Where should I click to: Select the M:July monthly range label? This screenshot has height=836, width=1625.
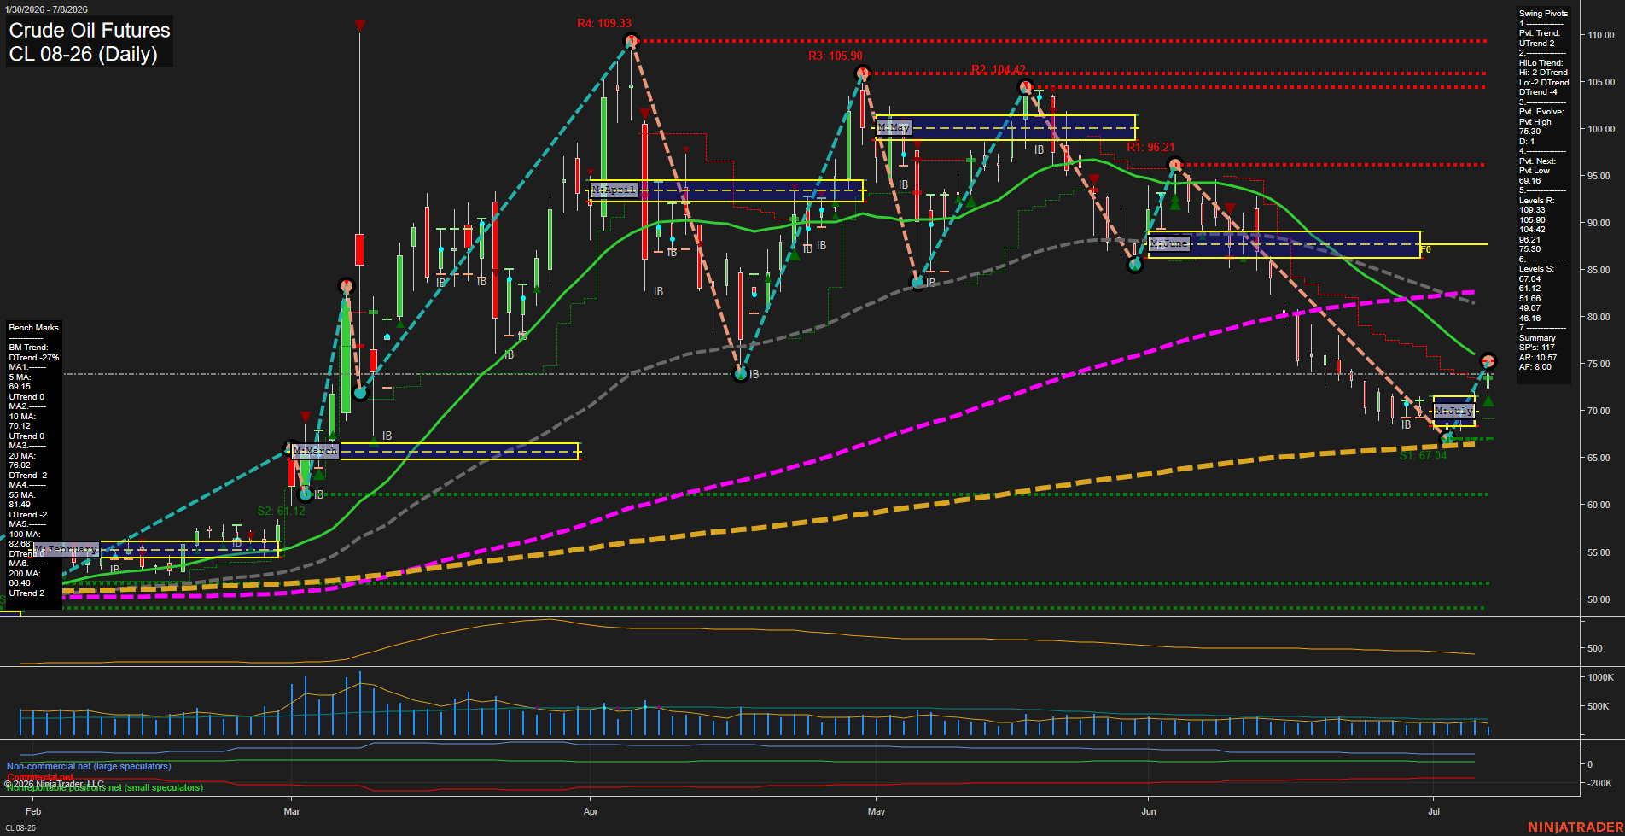tap(1454, 411)
